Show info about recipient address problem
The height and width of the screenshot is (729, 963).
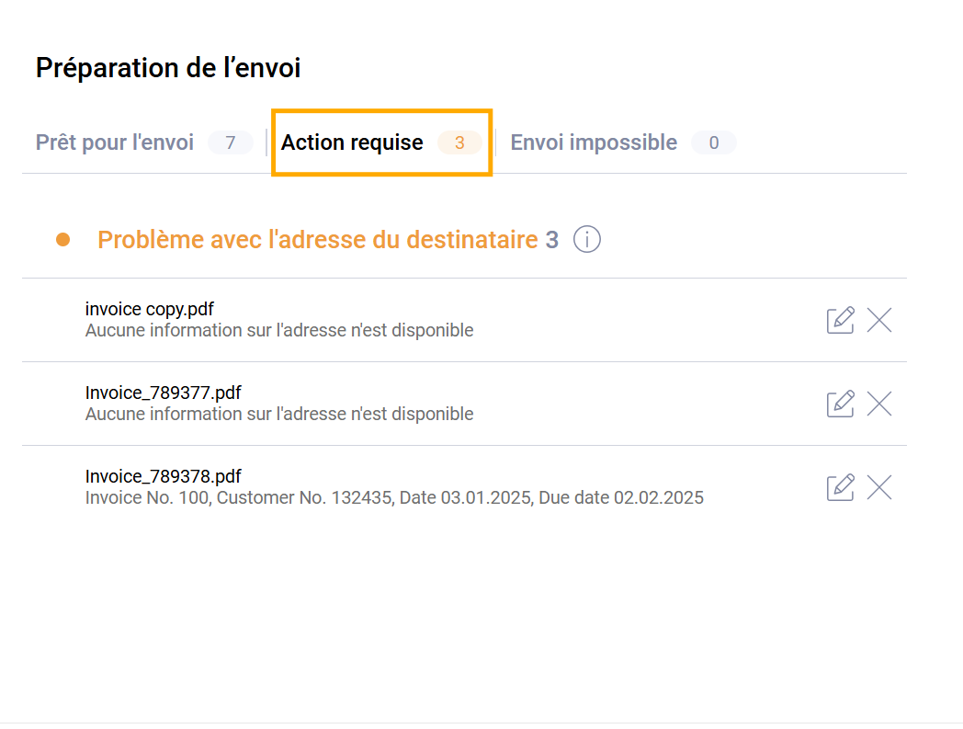coord(587,240)
